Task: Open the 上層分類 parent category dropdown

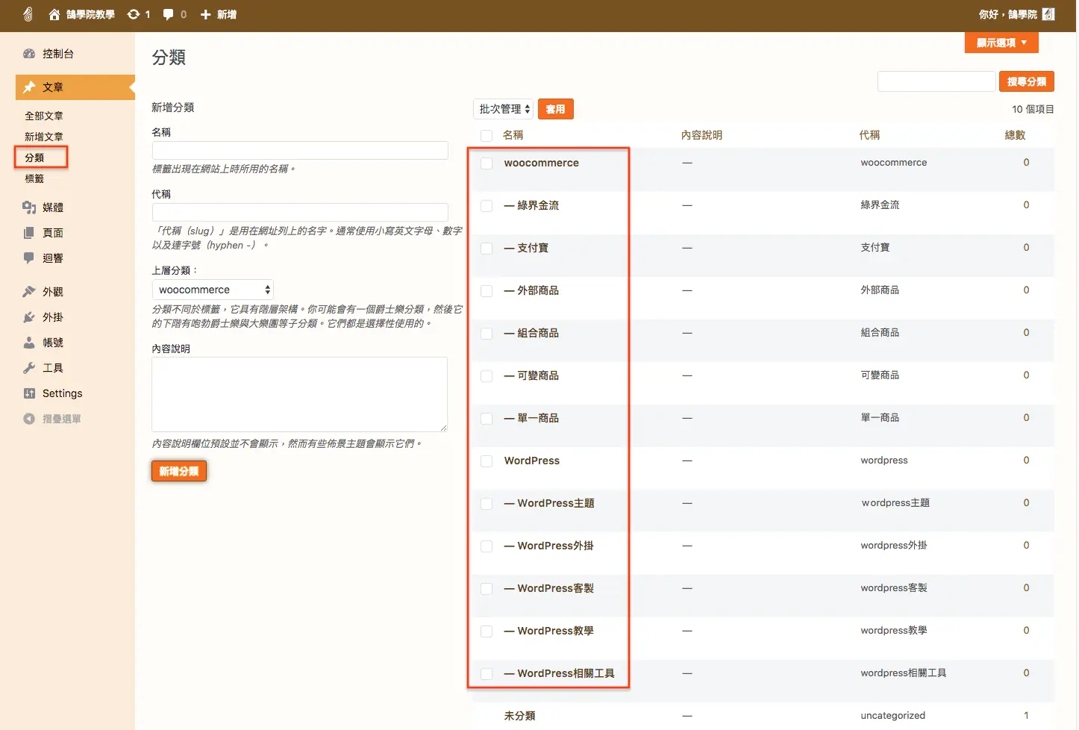Action: click(x=213, y=290)
